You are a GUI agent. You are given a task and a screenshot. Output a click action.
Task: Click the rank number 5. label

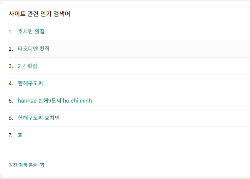pos(11,101)
